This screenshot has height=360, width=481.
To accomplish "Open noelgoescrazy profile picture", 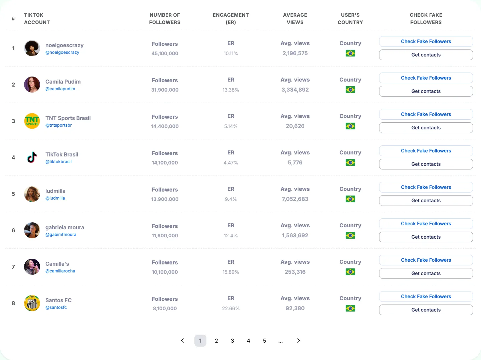I will (x=32, y=48).
